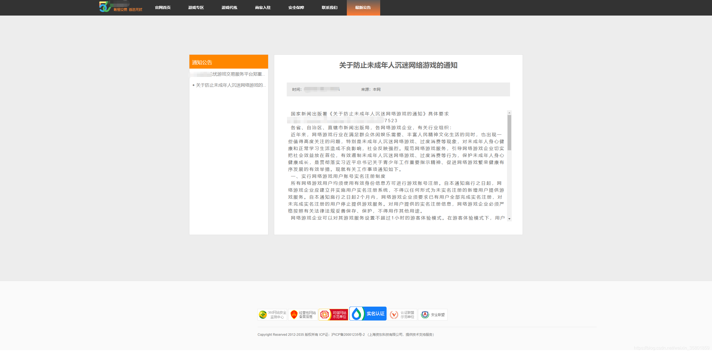
Task: Open 游戏代练 navigation item
Action: pos(229,7)
